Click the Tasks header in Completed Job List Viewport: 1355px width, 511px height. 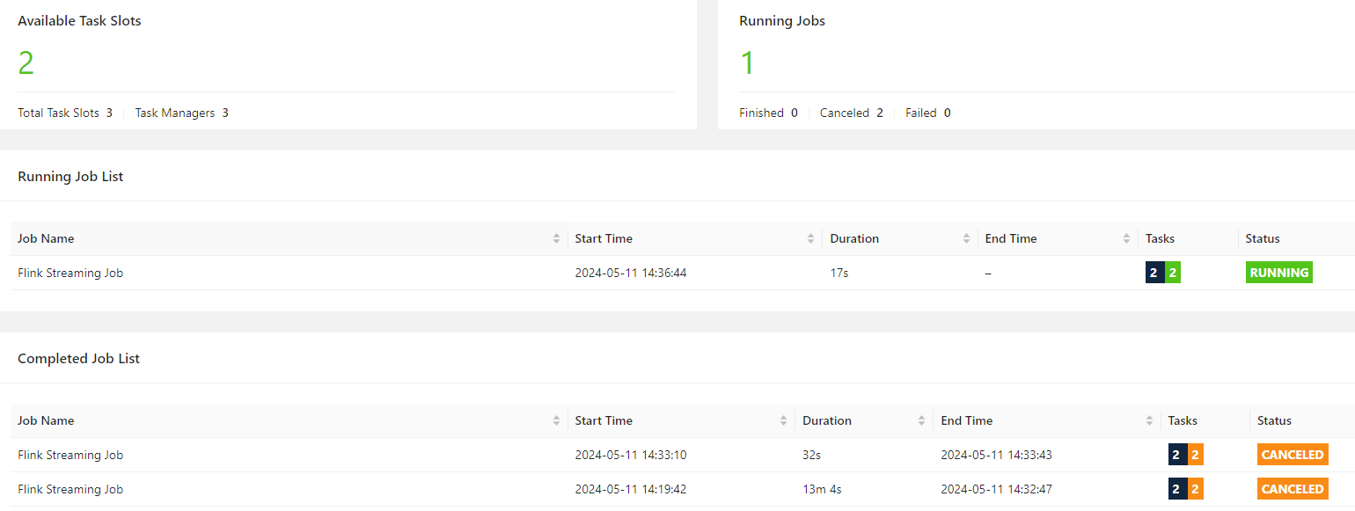click(x=1183, y=420)
